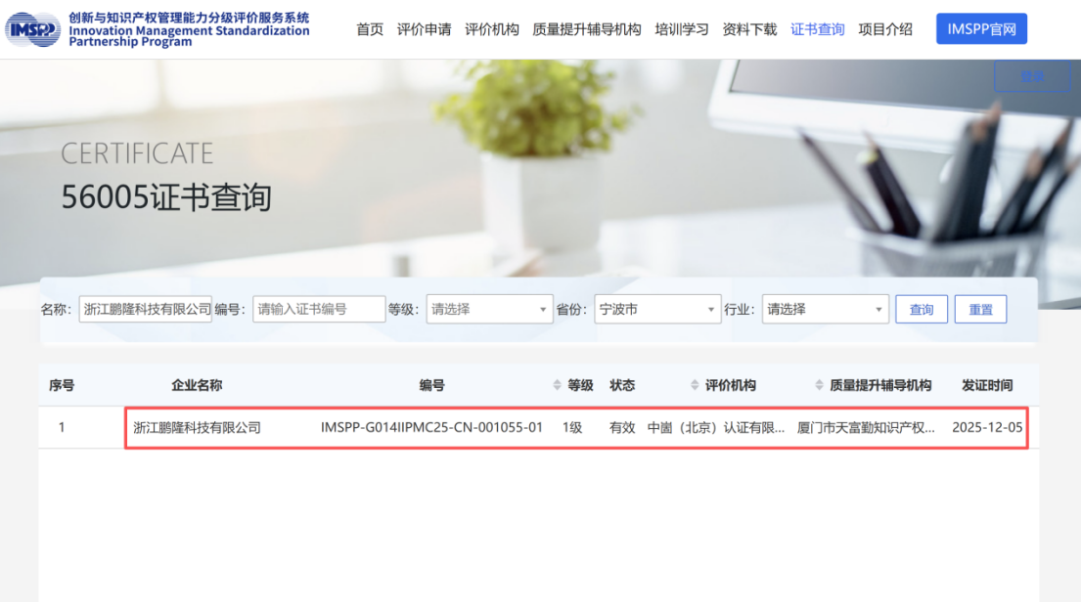Open the 行业 selection dropdown
The height and width of the screenshot is (603, 1081).
[x=825, y=309]
